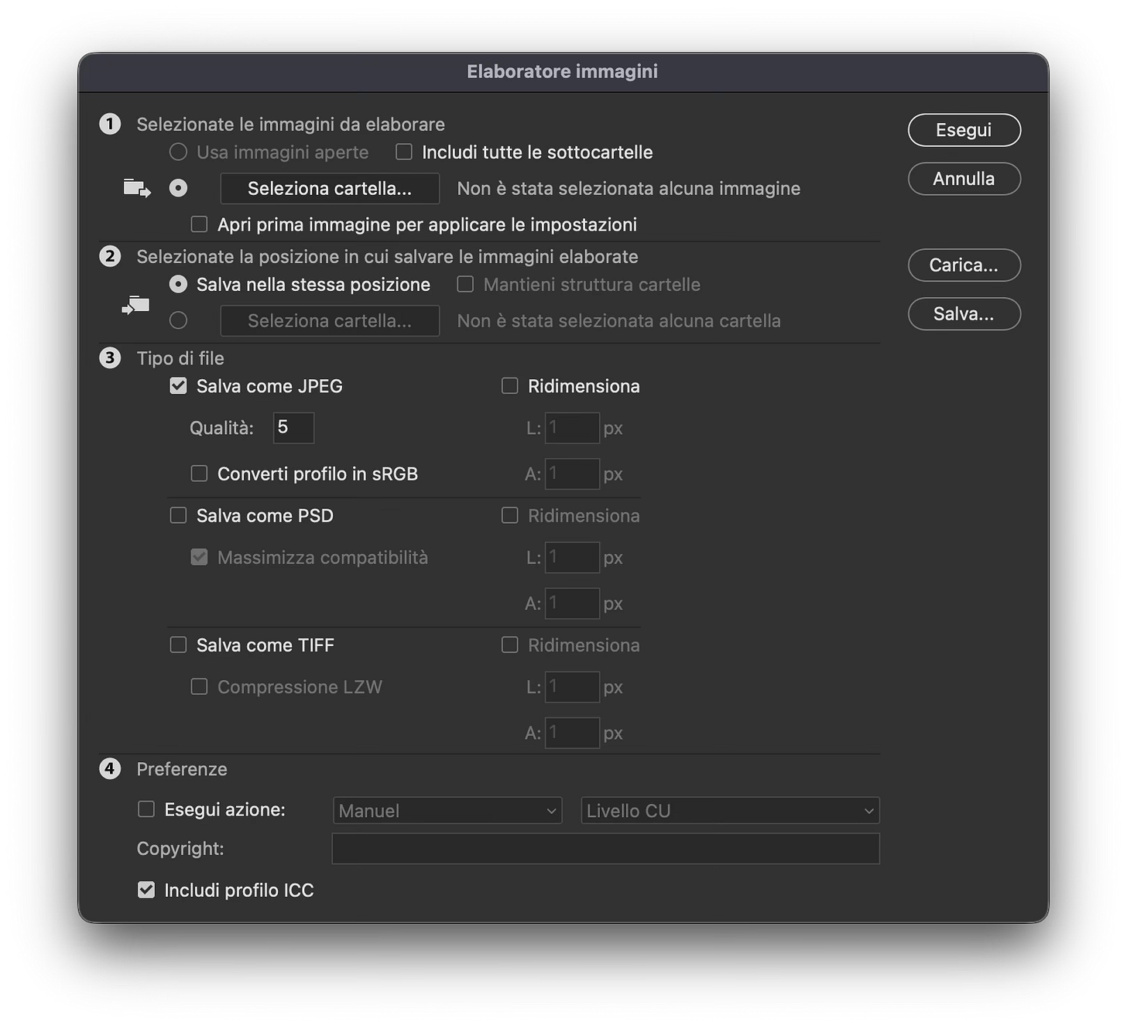Check the 'Esegui azione' checkbox
Image resolution: width=1127 pixels, height=1026 pixels.
pyautogui.click(x=146, y=809)
